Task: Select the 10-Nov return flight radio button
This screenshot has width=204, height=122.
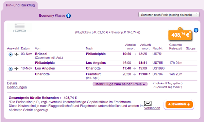Action: click(11, 69)
